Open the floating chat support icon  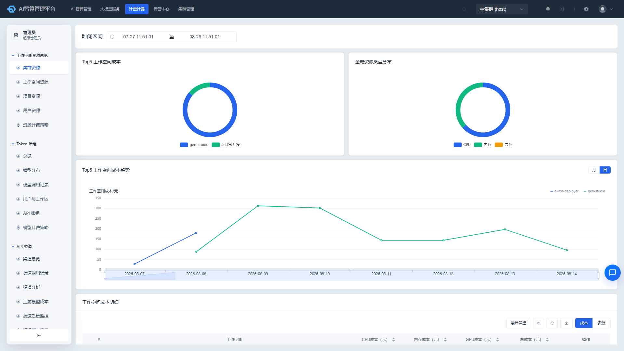[x=612, y=273]
